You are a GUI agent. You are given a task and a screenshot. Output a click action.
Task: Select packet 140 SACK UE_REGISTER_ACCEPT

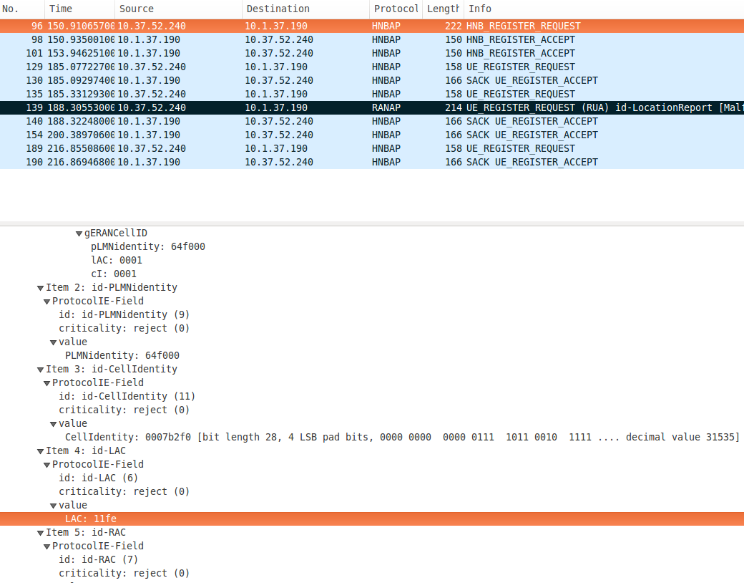click(x=372, y=122)
